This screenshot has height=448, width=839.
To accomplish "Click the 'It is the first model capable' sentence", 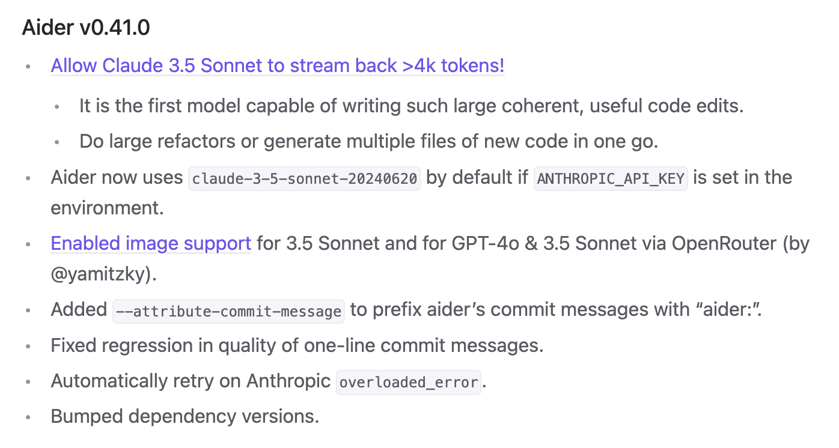I will point(412,106).
